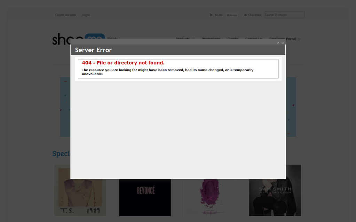The height and width of the screenshot is (222, 356).
Task: Open the Log In link
Action: (86, 15)
